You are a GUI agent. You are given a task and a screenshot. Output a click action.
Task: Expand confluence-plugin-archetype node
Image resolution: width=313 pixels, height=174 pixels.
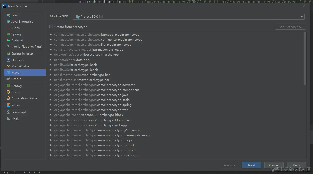tap(51, 40)
